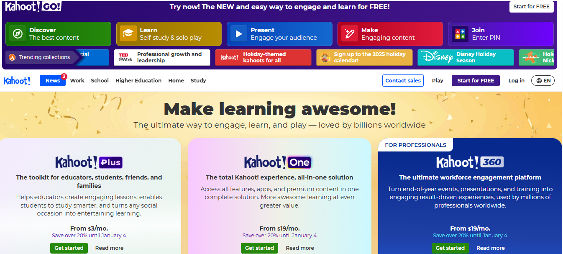Click the Present play icon

pyautogui.click(x=239, y=34)
